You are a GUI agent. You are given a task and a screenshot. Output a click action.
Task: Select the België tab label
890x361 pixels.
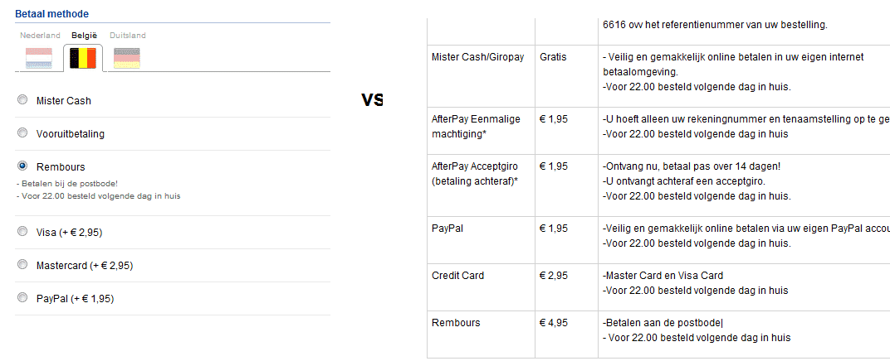pos(85,36)
